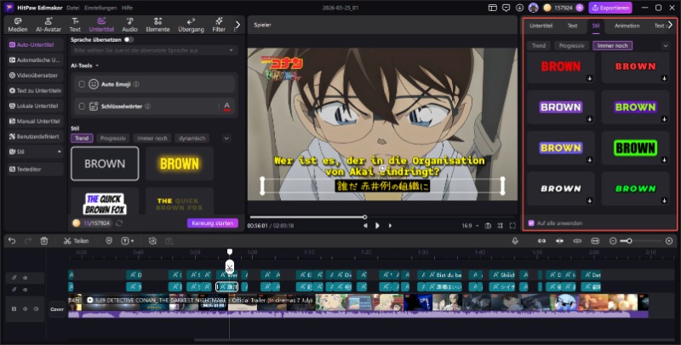Viewport: 681px width, 345px height.
Task: Open the Elemente tab
Action: pos(157,25)
